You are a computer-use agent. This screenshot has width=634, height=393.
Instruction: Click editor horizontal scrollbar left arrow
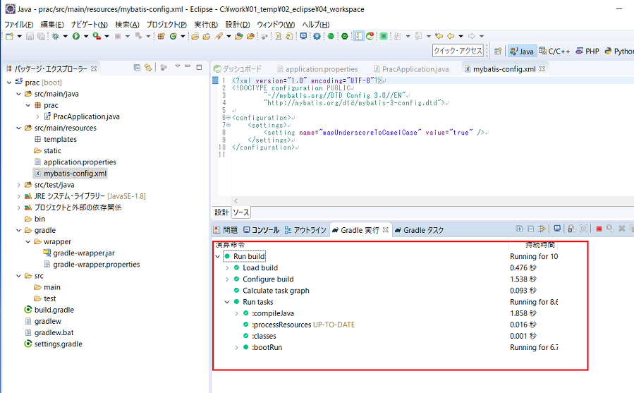[236, 201]
